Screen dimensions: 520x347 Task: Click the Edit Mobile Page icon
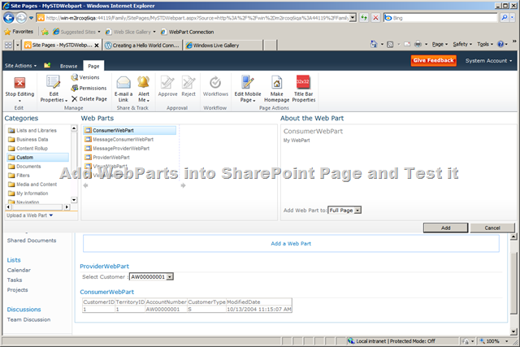248,82
